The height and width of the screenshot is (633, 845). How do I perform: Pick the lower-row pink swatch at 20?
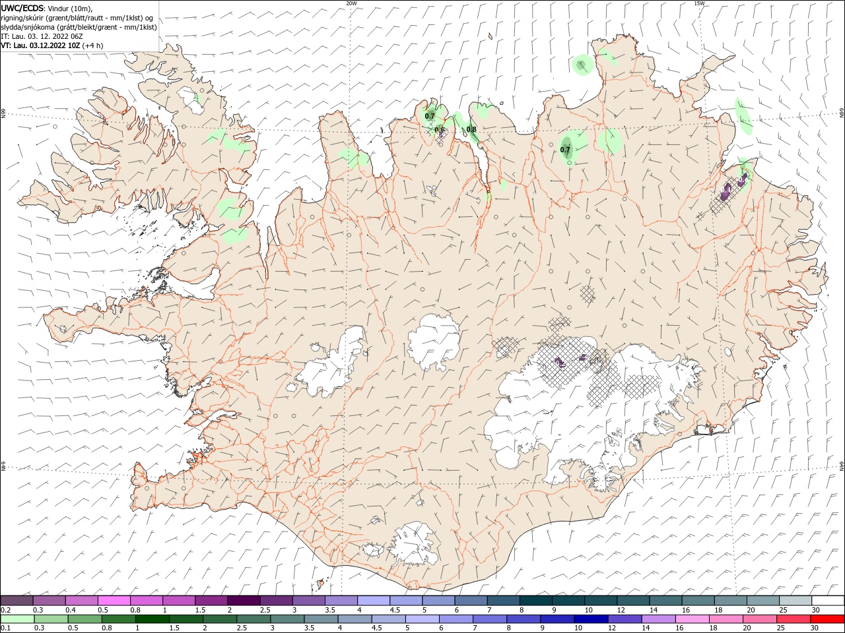tap(759, 619)
